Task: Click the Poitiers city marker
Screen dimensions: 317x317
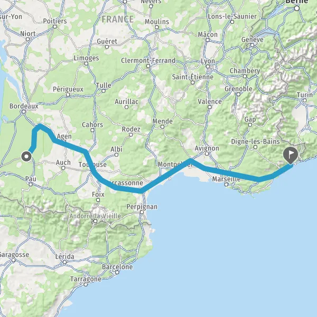Action: tap(54, 26)
